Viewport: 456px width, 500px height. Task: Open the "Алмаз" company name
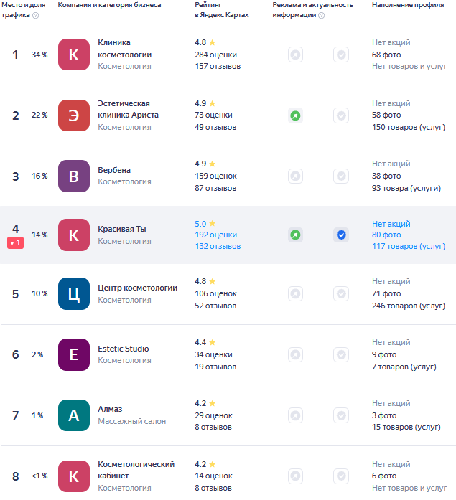coord(110,409)
